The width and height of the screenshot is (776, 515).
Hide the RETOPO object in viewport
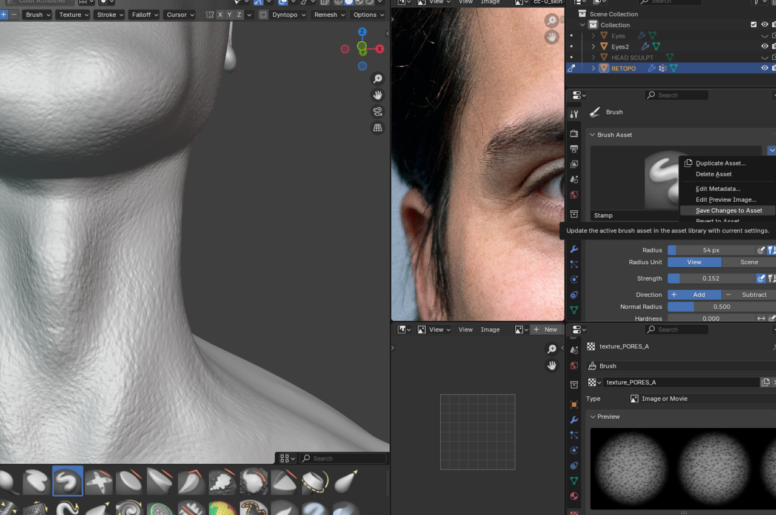764,68
